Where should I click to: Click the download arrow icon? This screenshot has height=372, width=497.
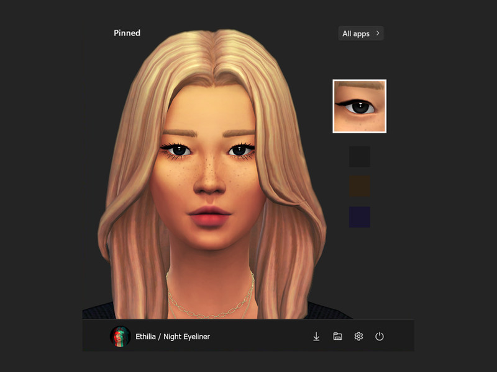click(316, 336)
